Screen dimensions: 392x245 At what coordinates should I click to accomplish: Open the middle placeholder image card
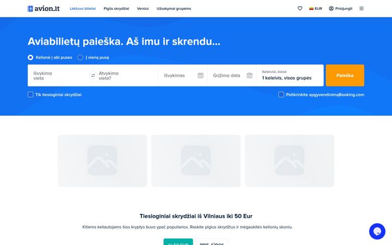(196, 161)
